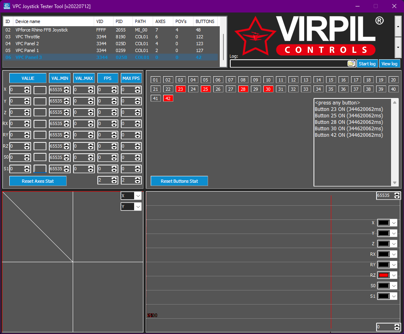This screenshot has width=404, height=334.
Task: Click the logo panel scroll down arrow
Action: click(398, 47)
